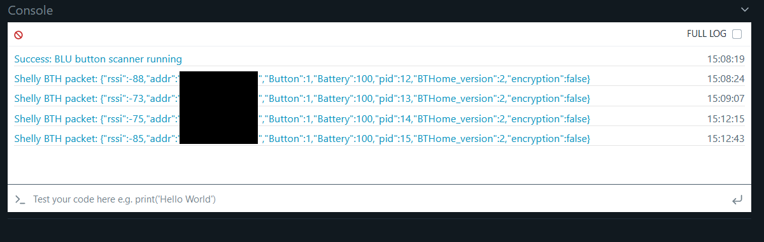Image resolution: width=764 pixels, height=242 pixels.
Task: Click the 15:12:15 timestamp
Action: click(726, 119)
